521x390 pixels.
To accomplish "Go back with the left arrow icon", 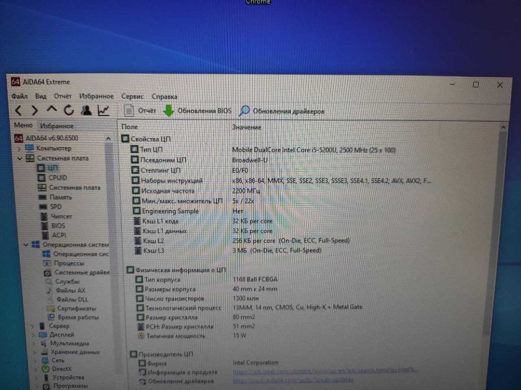I will tap(18, 110).
